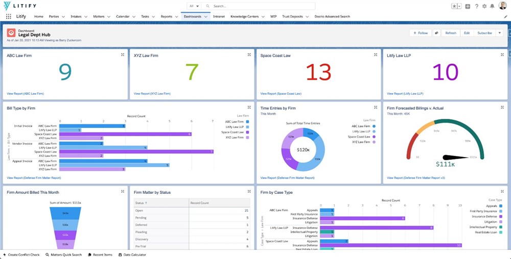This screenshot has width=511, height=259.
Task: Click the Follow button
Action: [421, 33]
